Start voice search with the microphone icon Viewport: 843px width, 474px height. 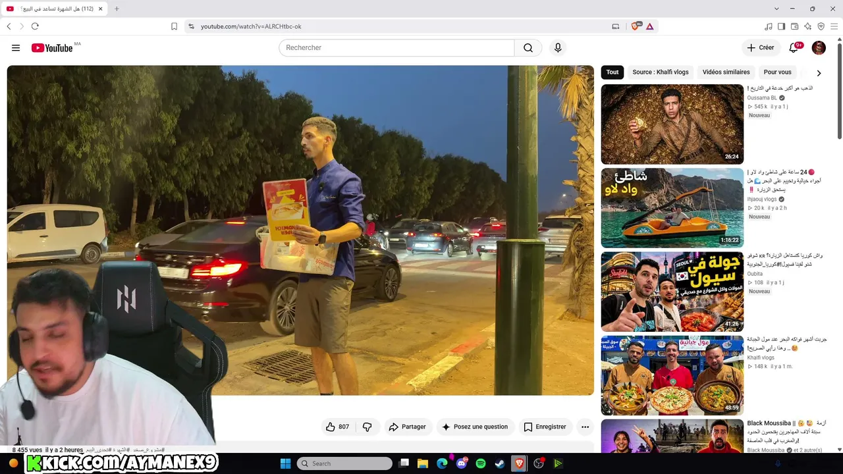558,47
